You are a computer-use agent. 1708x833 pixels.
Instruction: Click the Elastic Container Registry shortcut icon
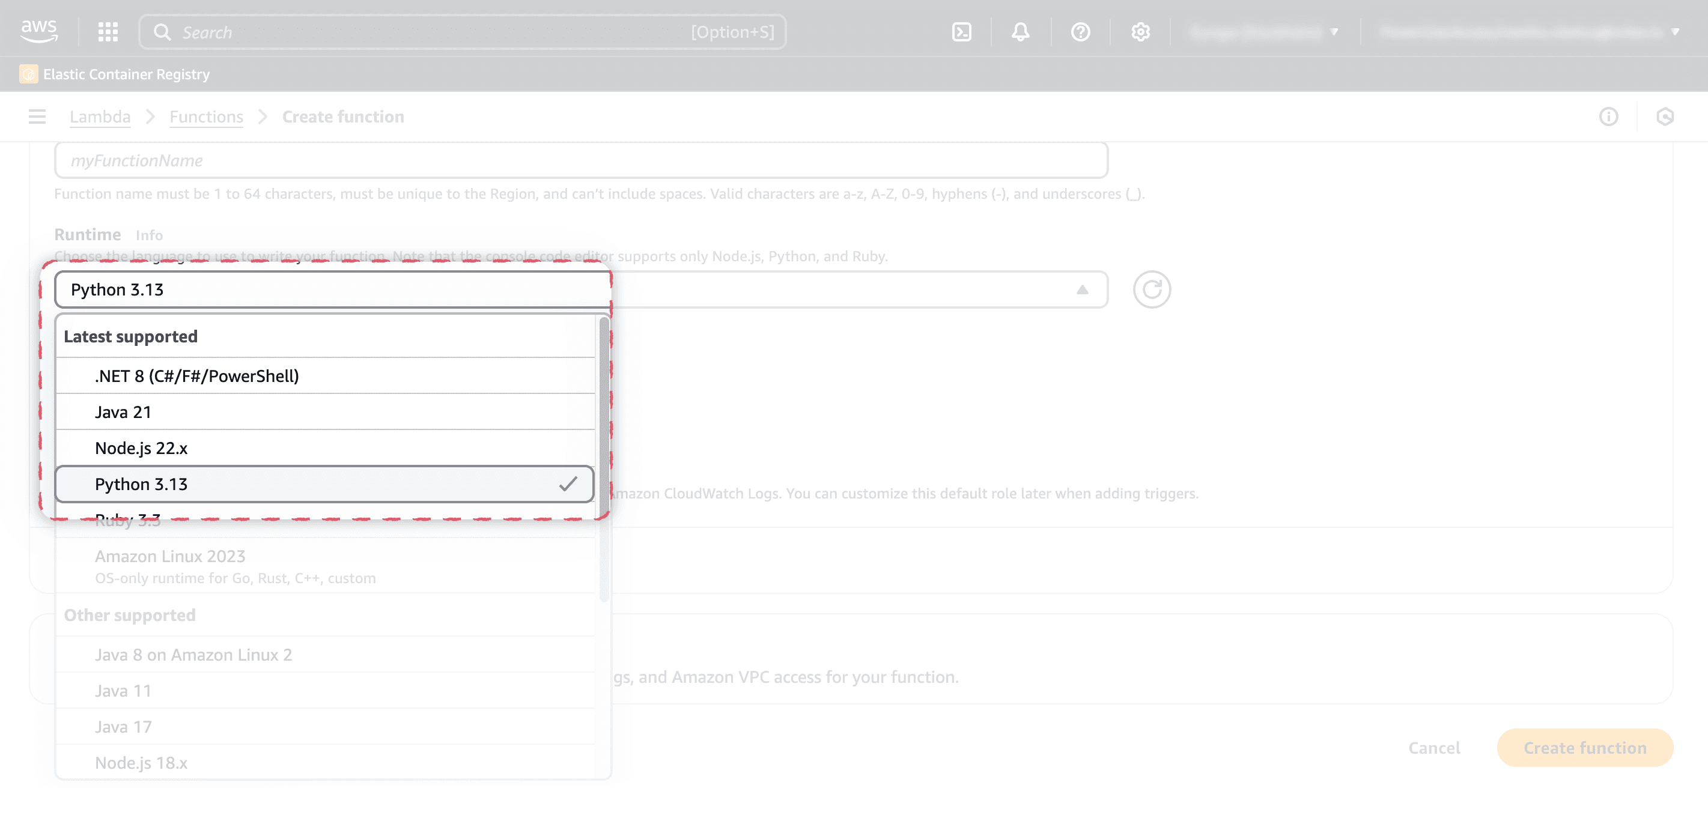point(28,73)
